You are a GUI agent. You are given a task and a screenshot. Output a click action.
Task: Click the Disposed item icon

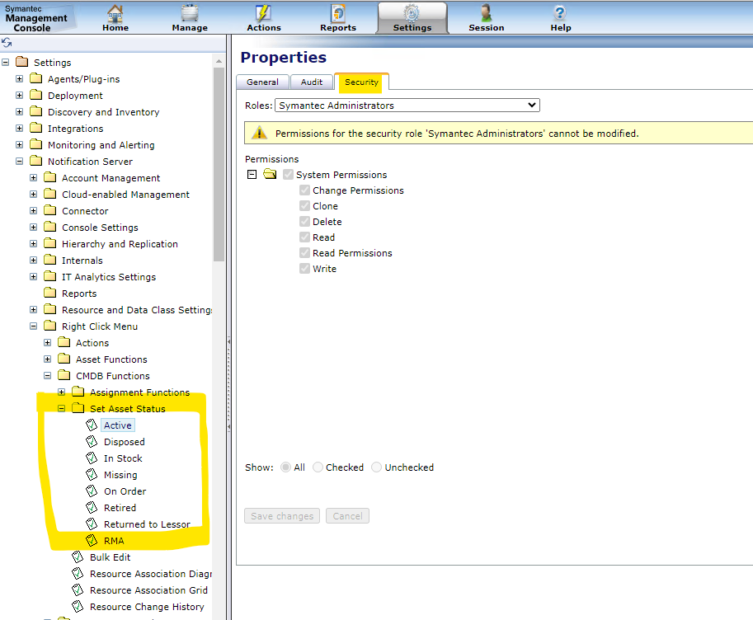(x=92, y=441)
